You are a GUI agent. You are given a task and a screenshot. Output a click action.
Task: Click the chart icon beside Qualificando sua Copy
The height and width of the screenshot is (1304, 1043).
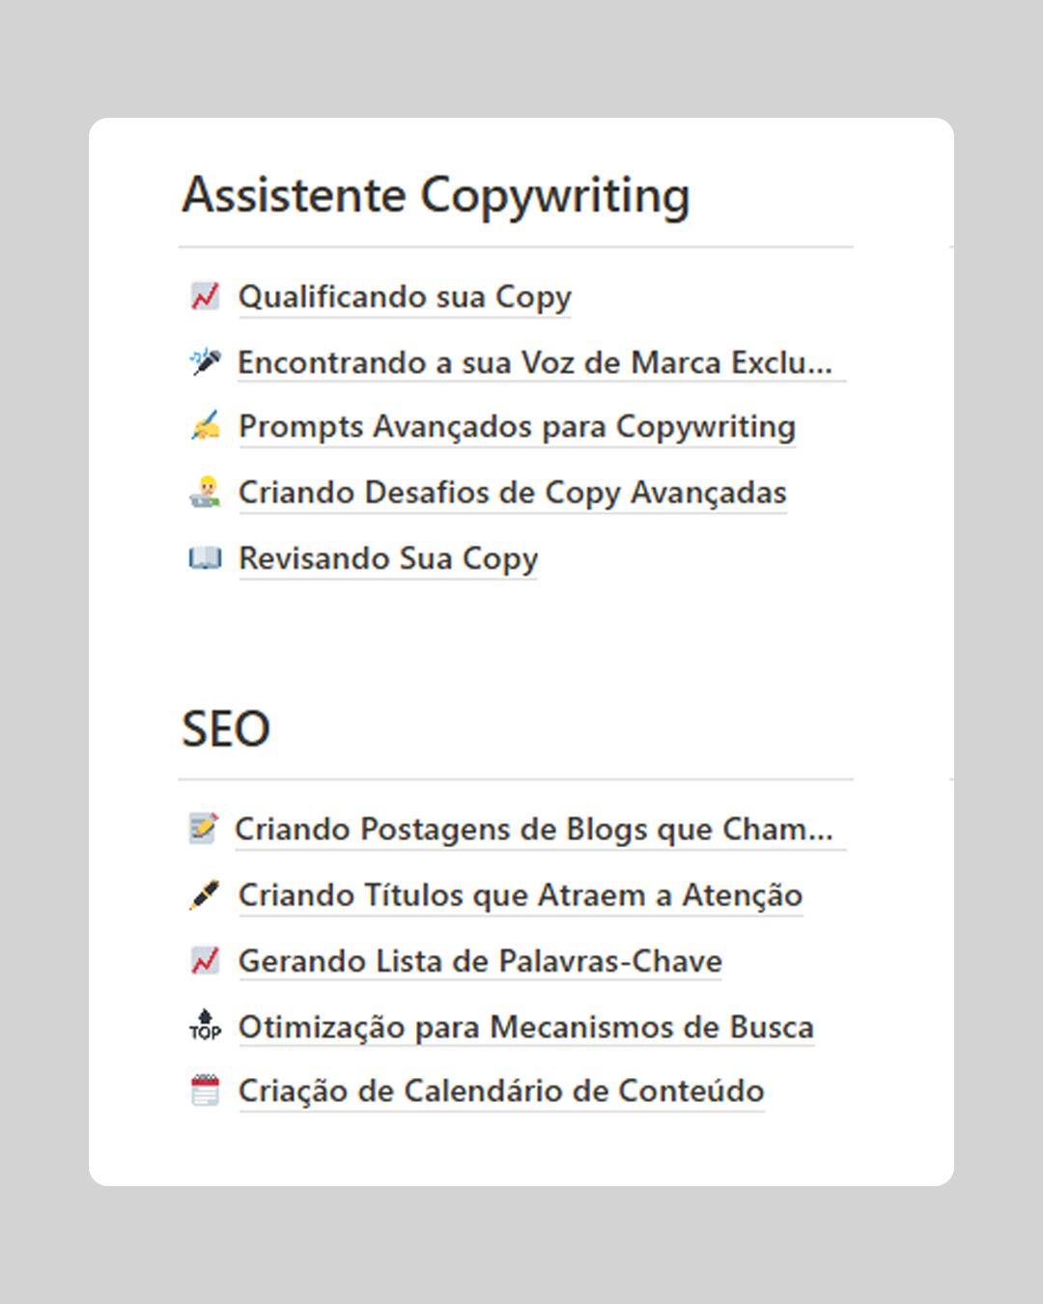(205, 297)
